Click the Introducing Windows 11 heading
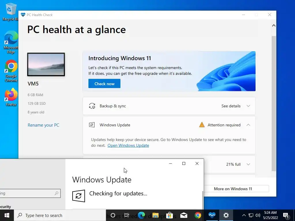 pyautogui.click(x=120, y=58)
